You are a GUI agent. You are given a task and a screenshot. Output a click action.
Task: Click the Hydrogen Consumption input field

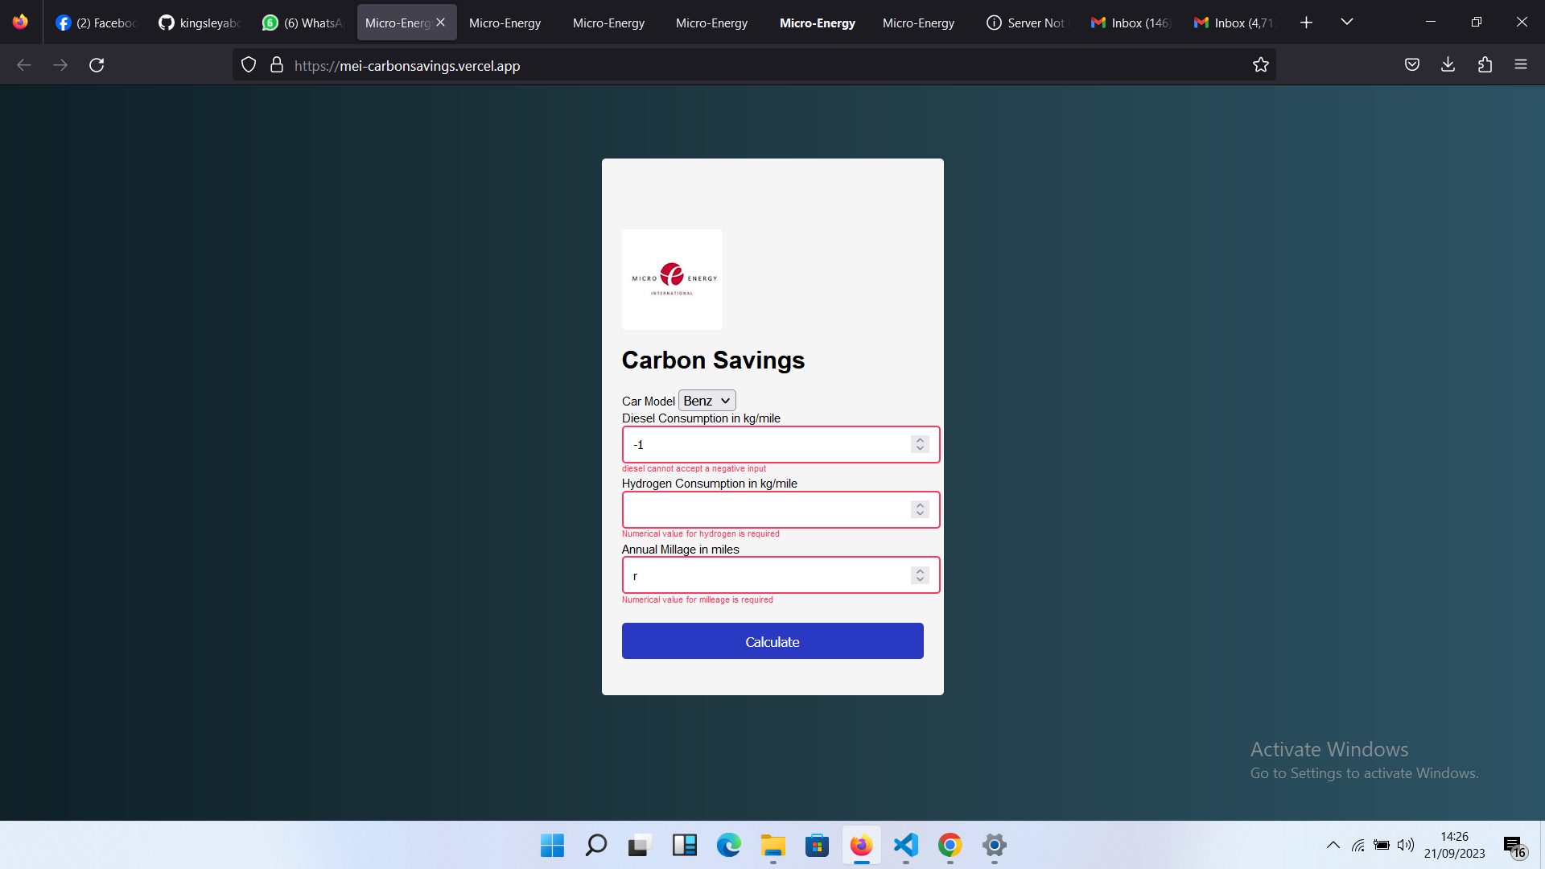coord(764,510)
